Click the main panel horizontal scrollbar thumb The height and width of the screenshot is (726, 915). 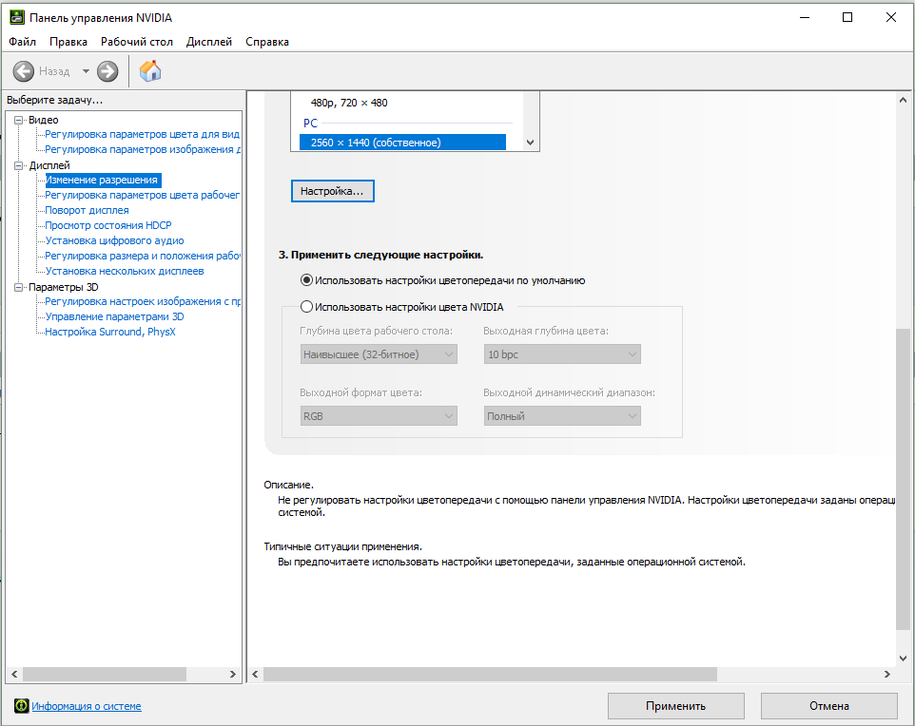pos(490,674)
